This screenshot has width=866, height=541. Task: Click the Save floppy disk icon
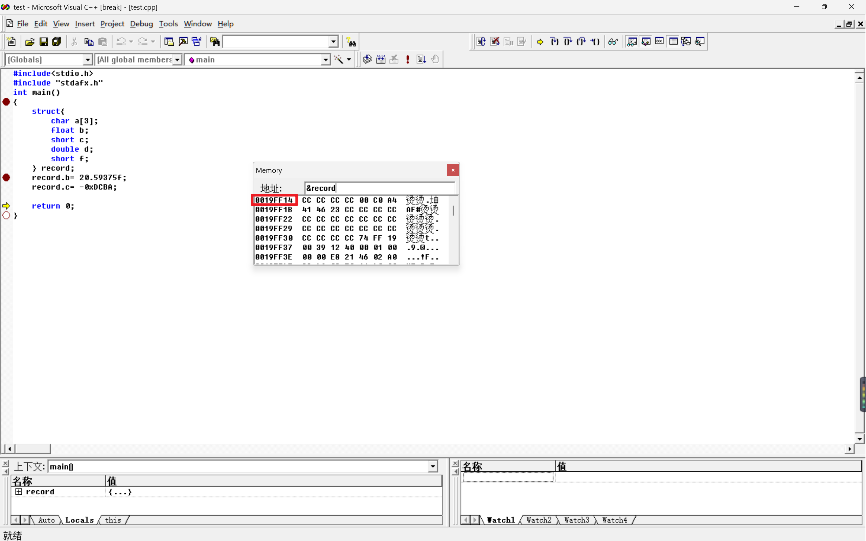(43, 42)
